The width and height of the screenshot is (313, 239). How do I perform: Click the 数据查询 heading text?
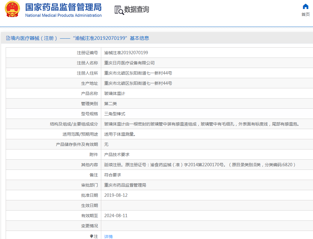pos(137,9)
